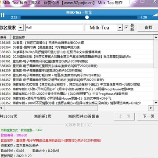
Task: Click the playback progress slider handle
Action: 87,18
